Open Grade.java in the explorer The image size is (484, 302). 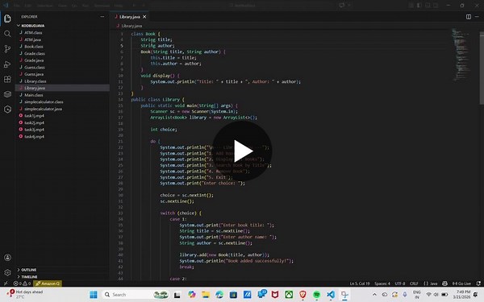34,60
